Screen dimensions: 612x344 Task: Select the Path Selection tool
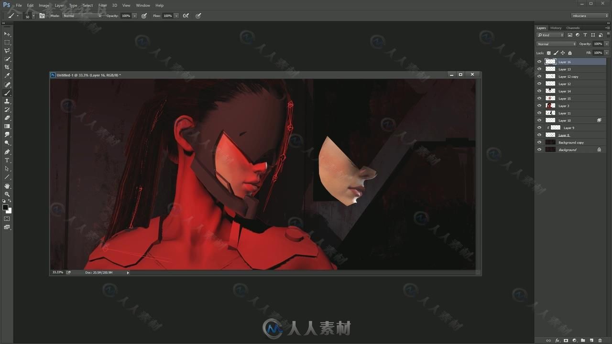click(x=7, y=169)
